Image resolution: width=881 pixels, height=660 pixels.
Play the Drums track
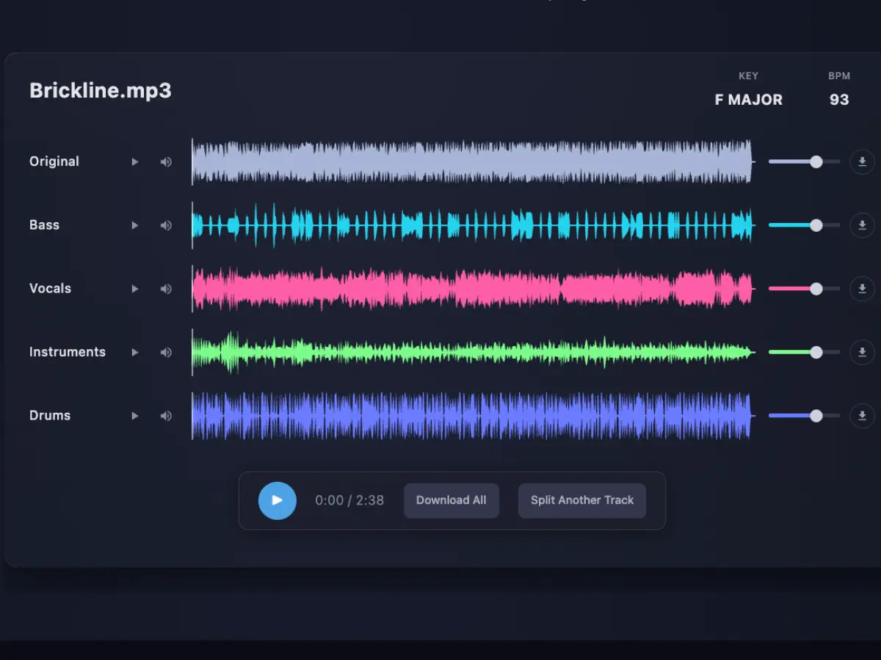(x=134, y=416)
